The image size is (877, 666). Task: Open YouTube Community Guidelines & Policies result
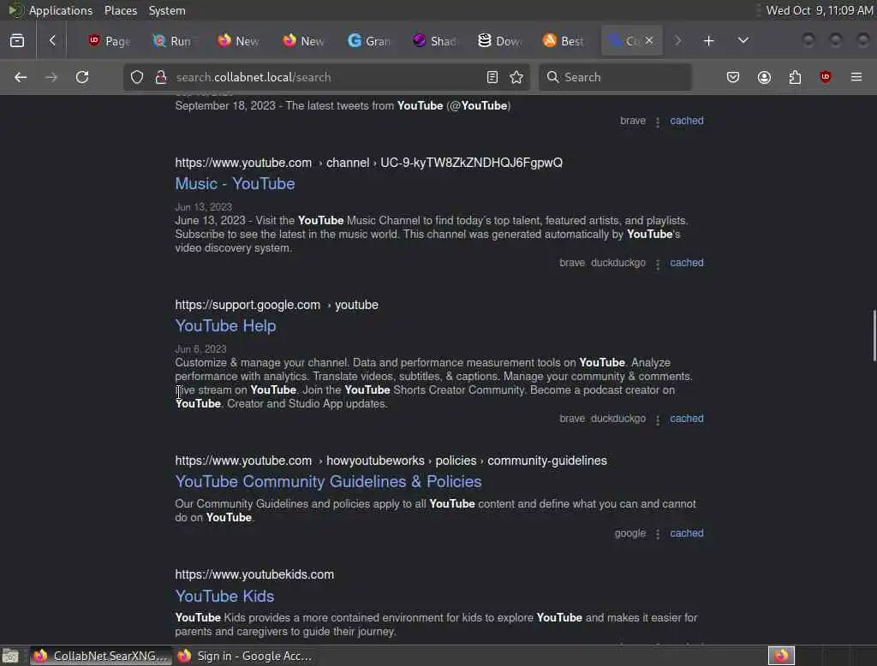[328, 481]
